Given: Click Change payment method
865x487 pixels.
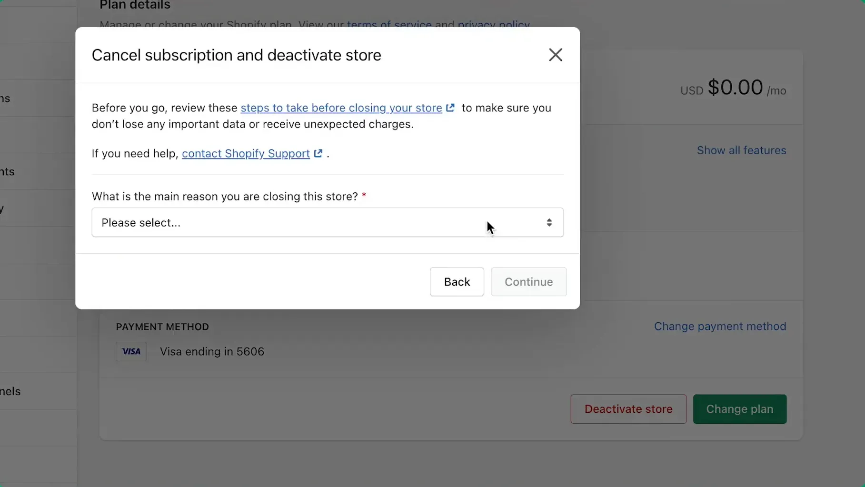Looking at the screenshot, I should click(x=720, y=326).
